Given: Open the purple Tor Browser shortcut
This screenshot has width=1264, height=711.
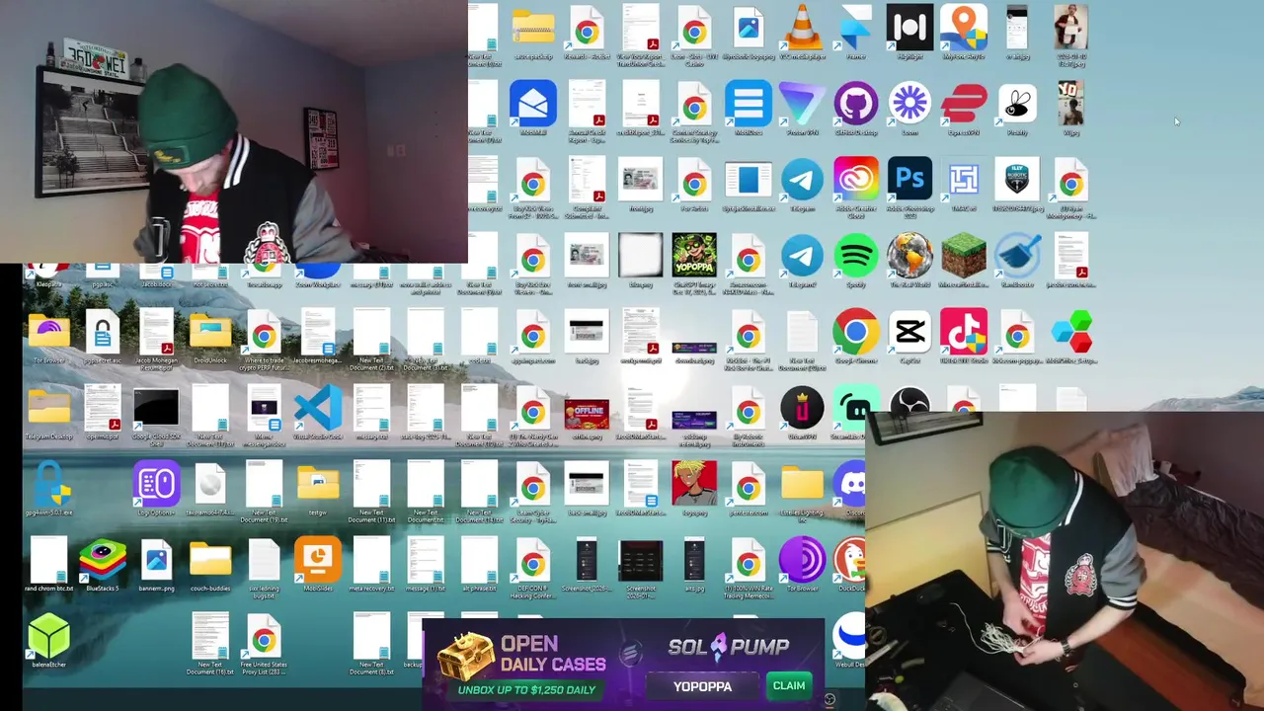Looking at the screenshot, I should tap(802, 560).
